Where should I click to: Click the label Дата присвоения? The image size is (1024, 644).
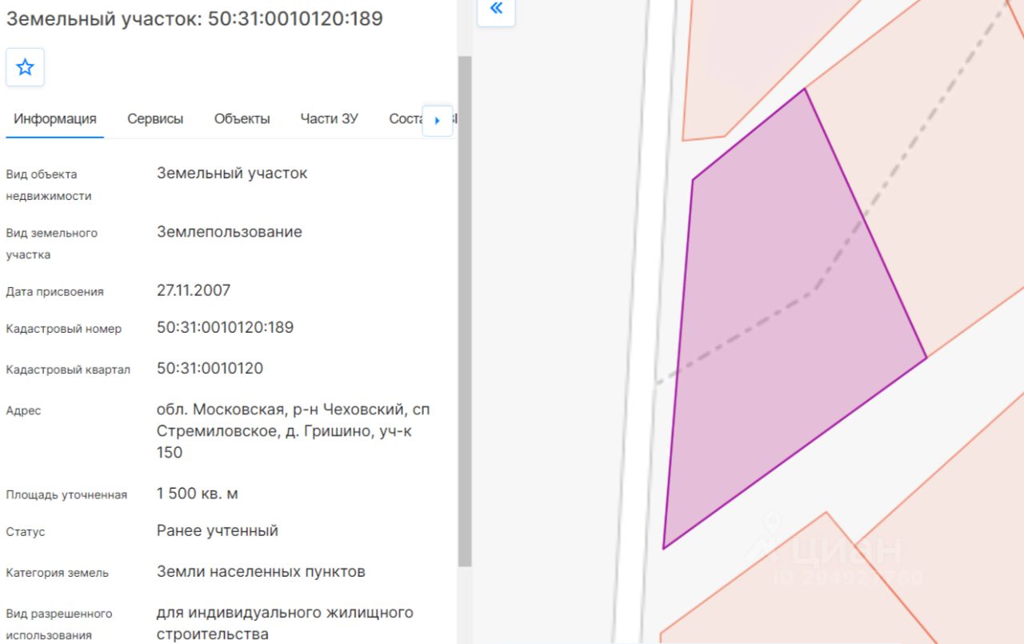click(x=54, y=292)
